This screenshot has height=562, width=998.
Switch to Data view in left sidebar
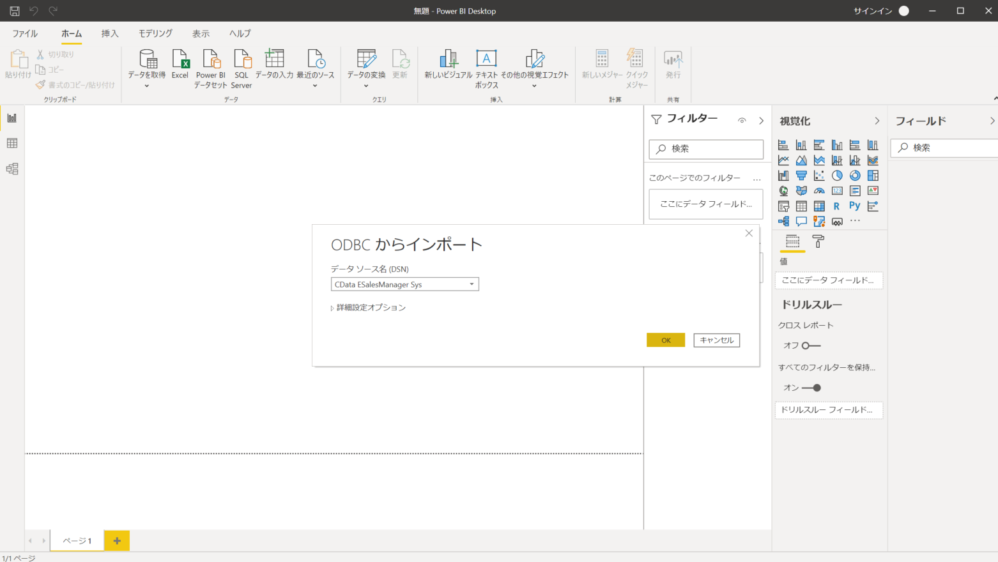tap(12, 144)
